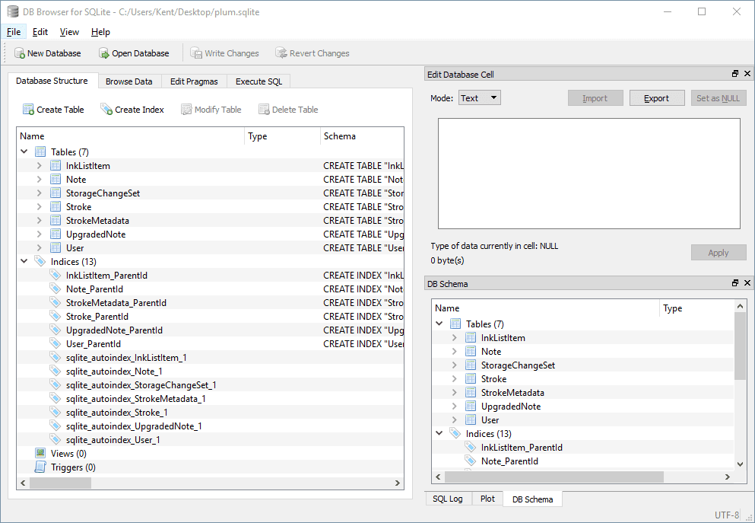755x523 pixels.
Task: Float the DB Schema panel
Action: [735, 283]
